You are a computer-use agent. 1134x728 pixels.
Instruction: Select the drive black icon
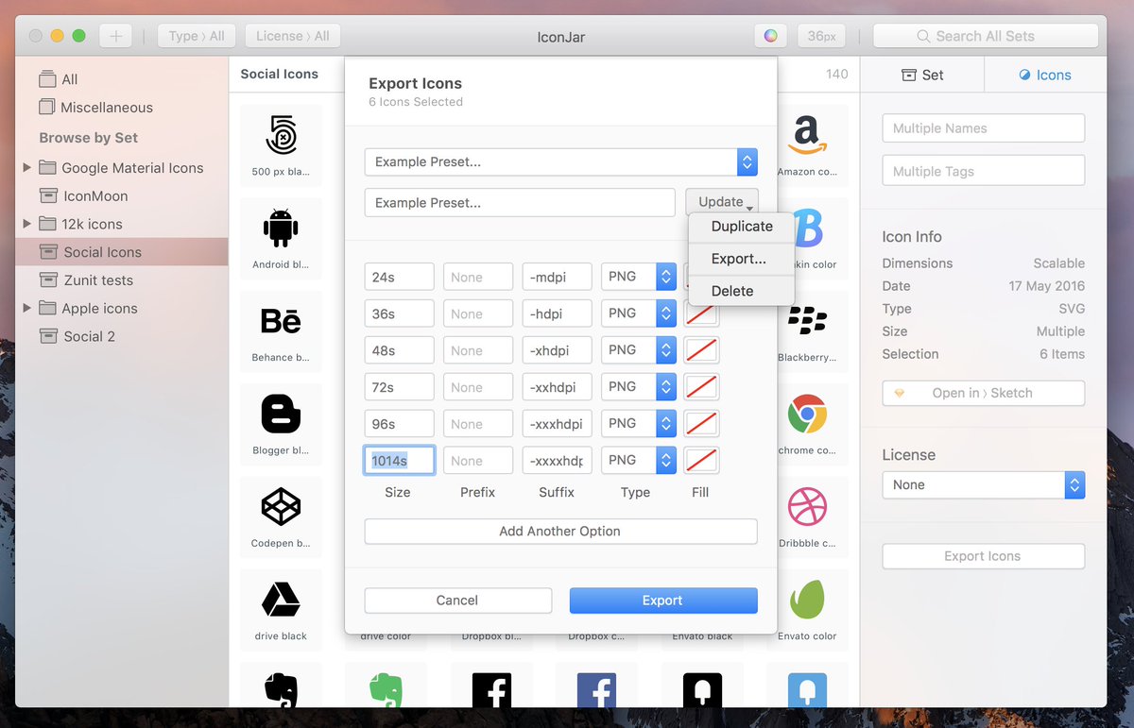(x=281, y=600)
